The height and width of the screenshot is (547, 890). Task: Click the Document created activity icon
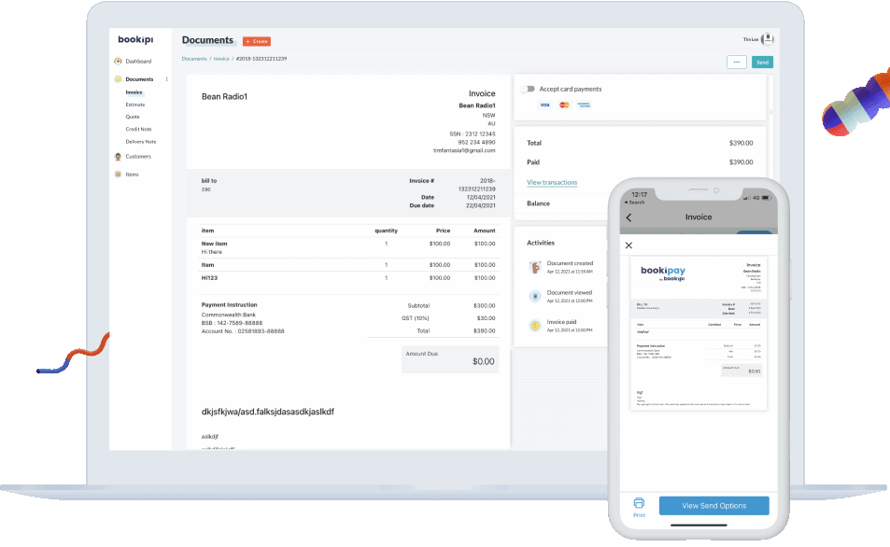pyautogui.click(x=535, y=267)
